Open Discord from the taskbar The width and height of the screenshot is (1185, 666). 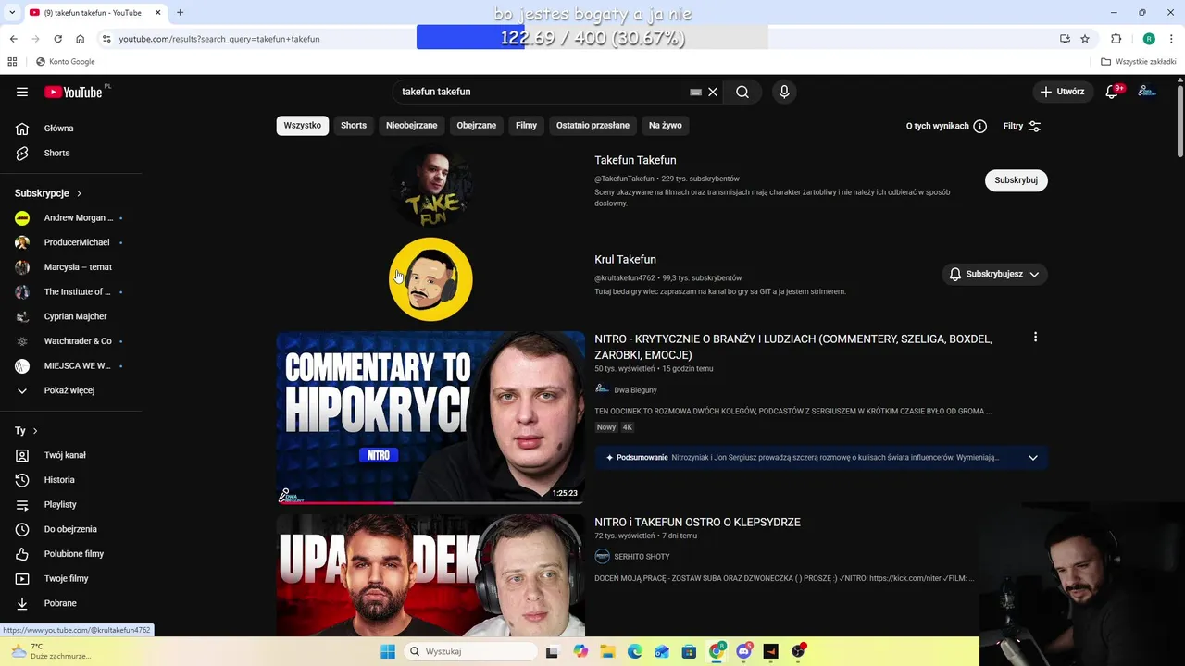(x=743, y=651)
